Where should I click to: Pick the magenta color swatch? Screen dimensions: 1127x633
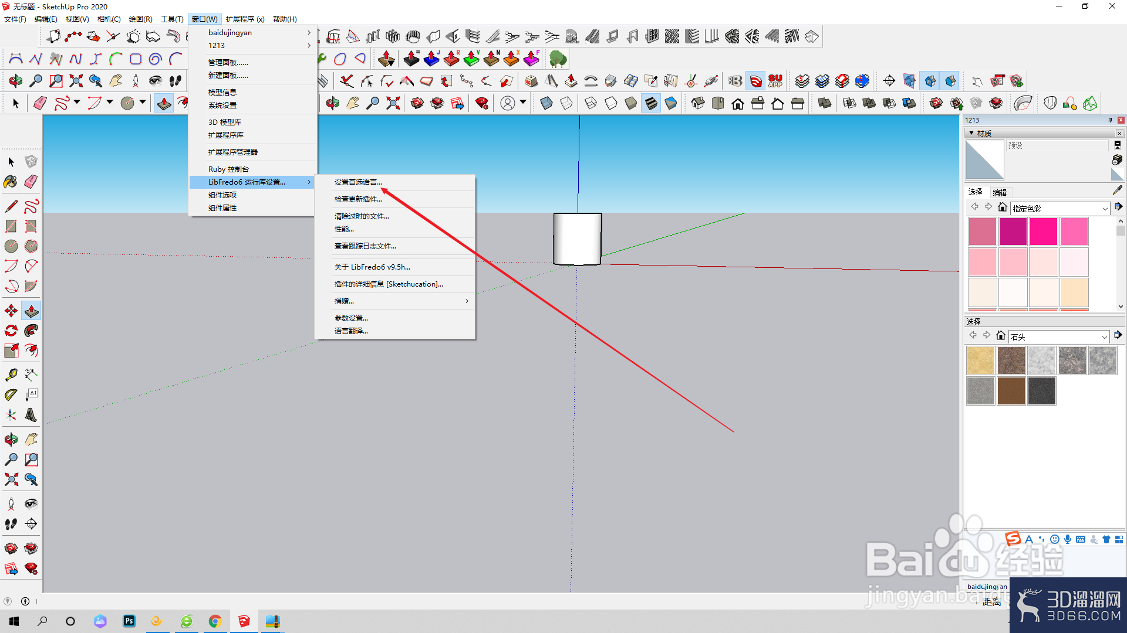[x=1013, y=232]
